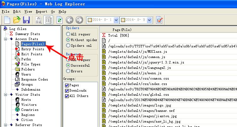Open the Edit menu

(x=17, y=11)
